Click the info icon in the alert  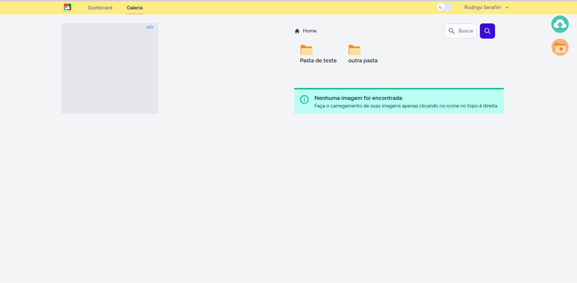304,100
